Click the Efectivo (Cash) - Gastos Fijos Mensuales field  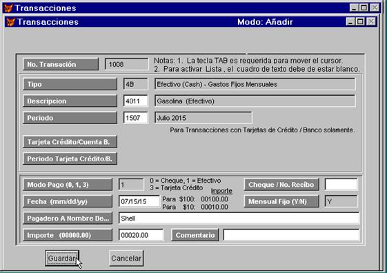(255, 84)
